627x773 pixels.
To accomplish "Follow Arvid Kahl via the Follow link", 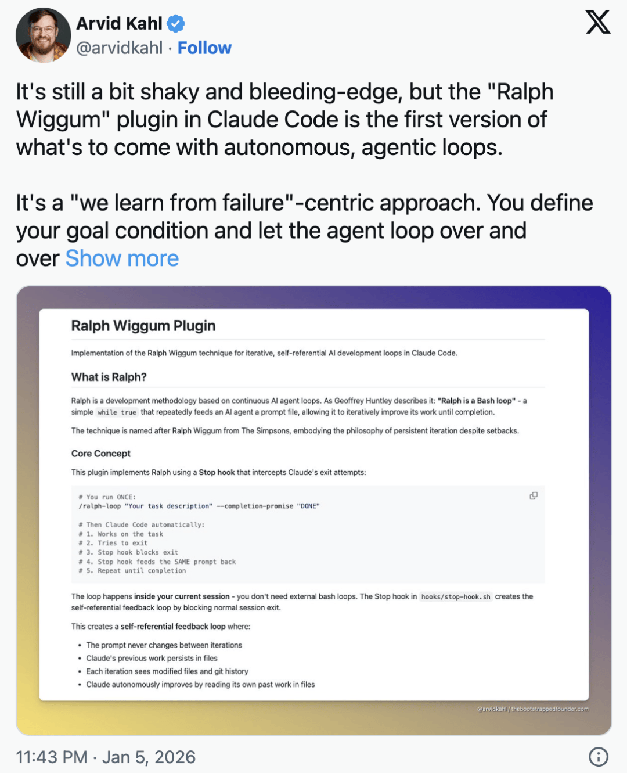I will click(204, 48).
